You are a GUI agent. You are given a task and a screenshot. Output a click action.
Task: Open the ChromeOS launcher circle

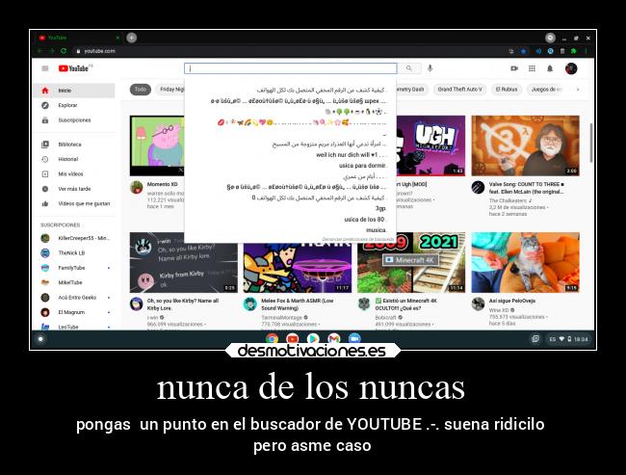coord(40,339)
